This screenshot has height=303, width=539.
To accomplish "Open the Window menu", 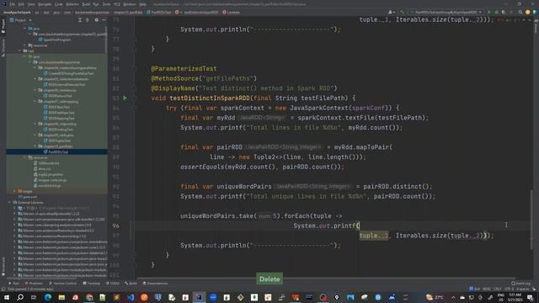I will click(130, 4).
